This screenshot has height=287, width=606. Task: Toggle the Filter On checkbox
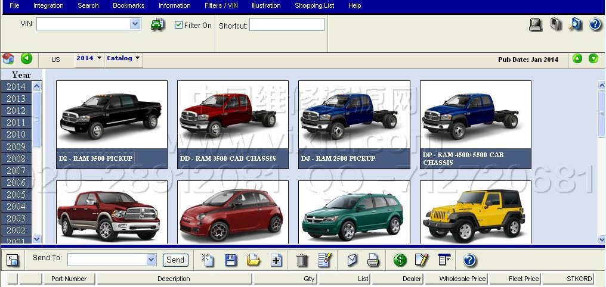tap(178, 25)
